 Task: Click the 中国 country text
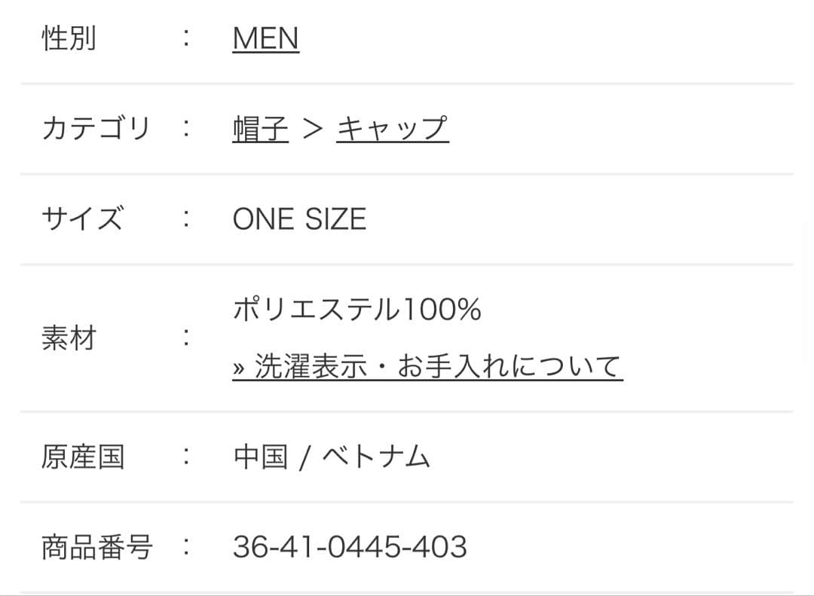260,457
